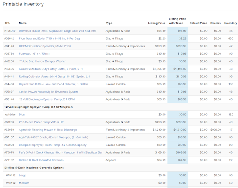Viewport: 238px width, 188px height.
Task: Open Dickies Duck Insulated Coveralls link
Action: coord(41,160)
